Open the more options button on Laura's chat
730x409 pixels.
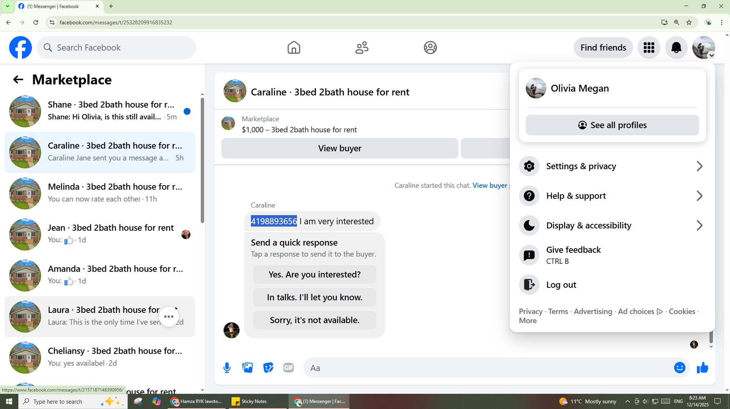(169, 317)
